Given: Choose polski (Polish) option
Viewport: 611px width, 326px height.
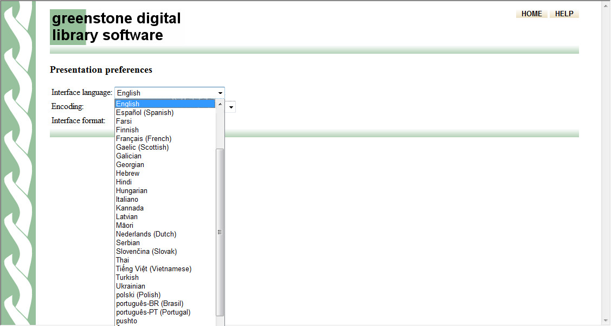Looking at the screenshot, I should tap(165, 295).
